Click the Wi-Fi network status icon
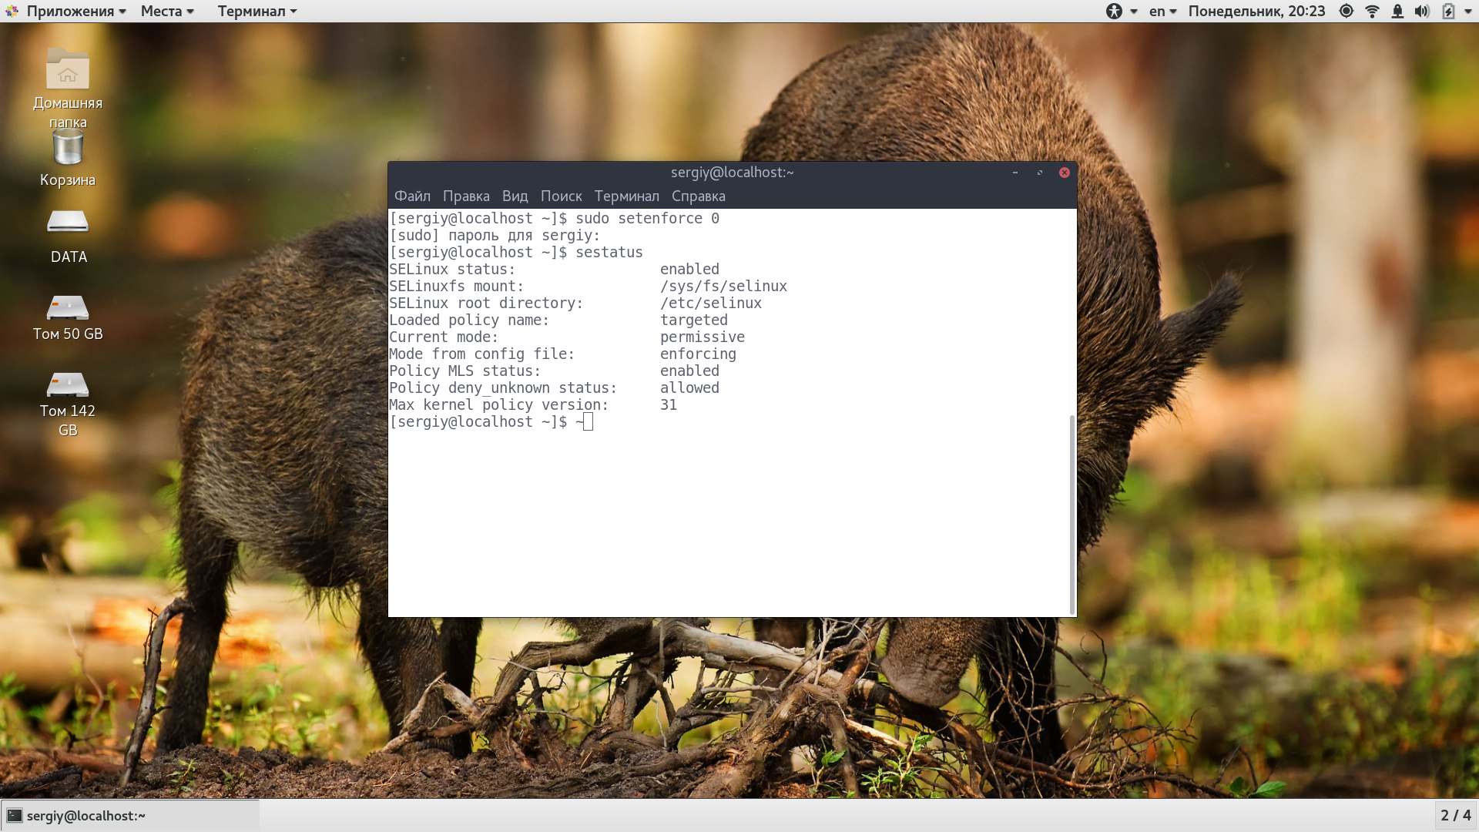1479x832 pixels. 1372,11
